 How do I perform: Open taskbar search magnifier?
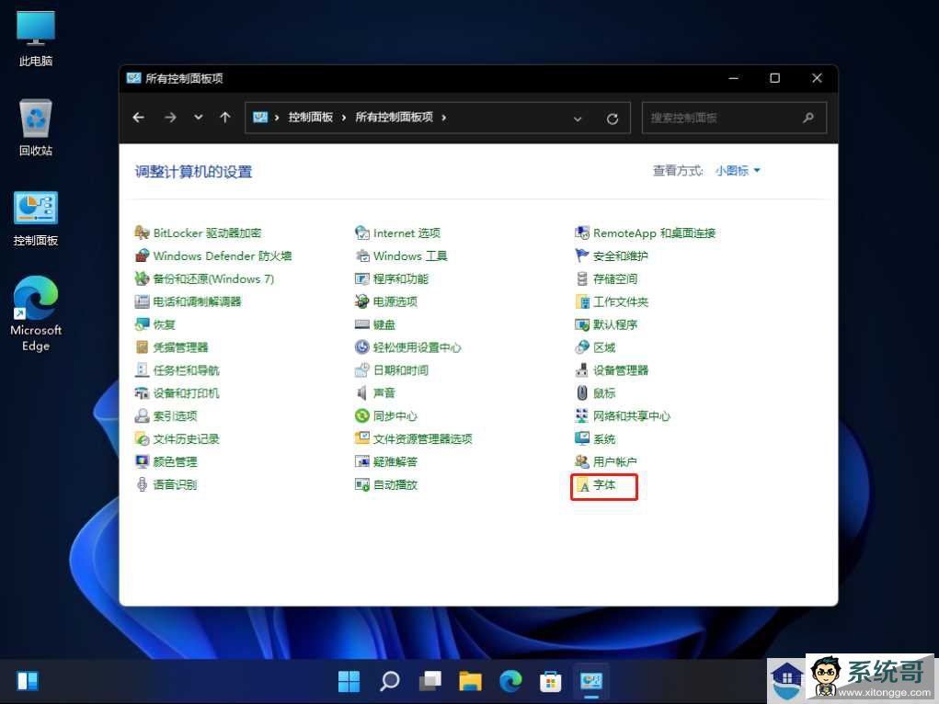tap(390, 681)
